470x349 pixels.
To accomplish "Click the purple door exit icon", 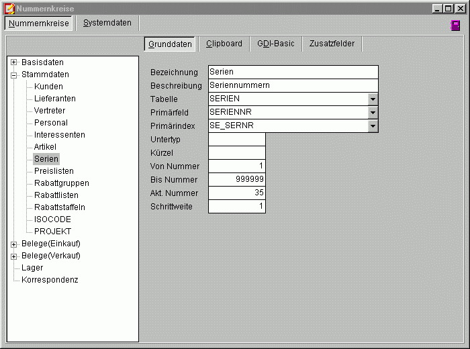I will click(455, 26).
